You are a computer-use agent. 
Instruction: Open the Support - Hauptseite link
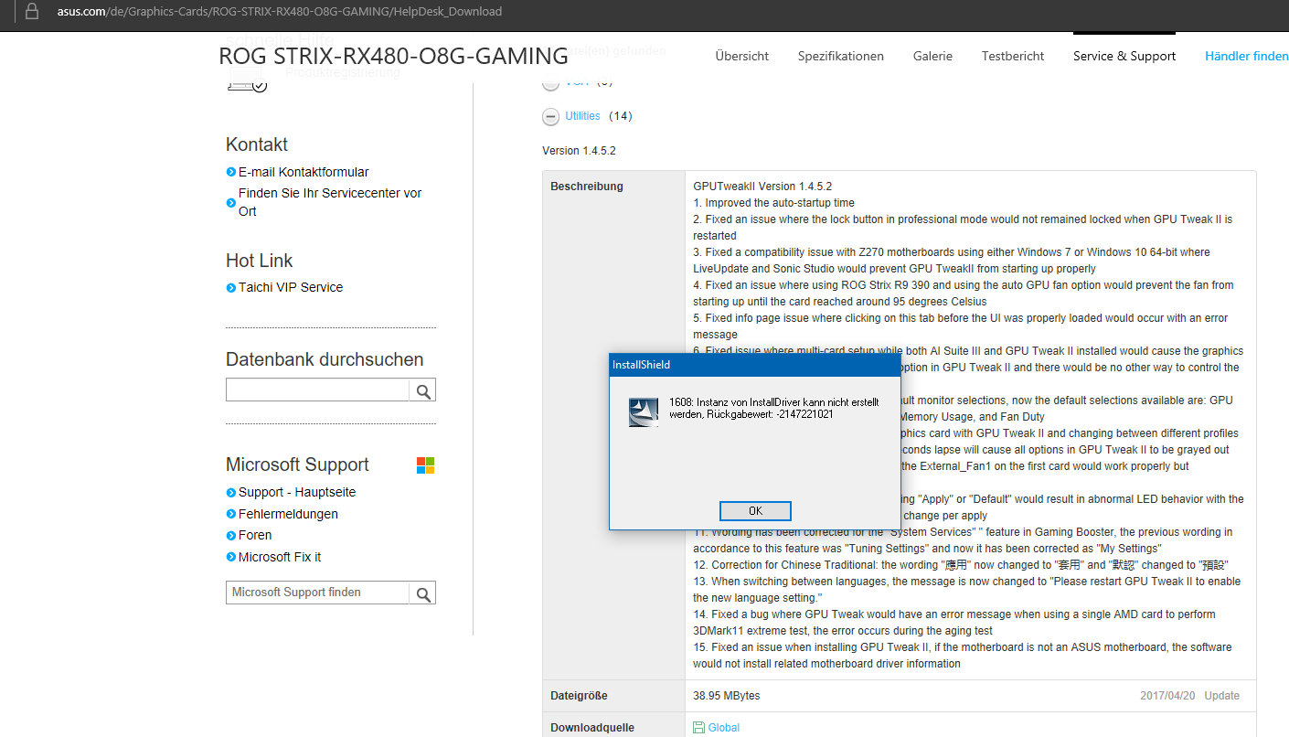click(297, 492)
